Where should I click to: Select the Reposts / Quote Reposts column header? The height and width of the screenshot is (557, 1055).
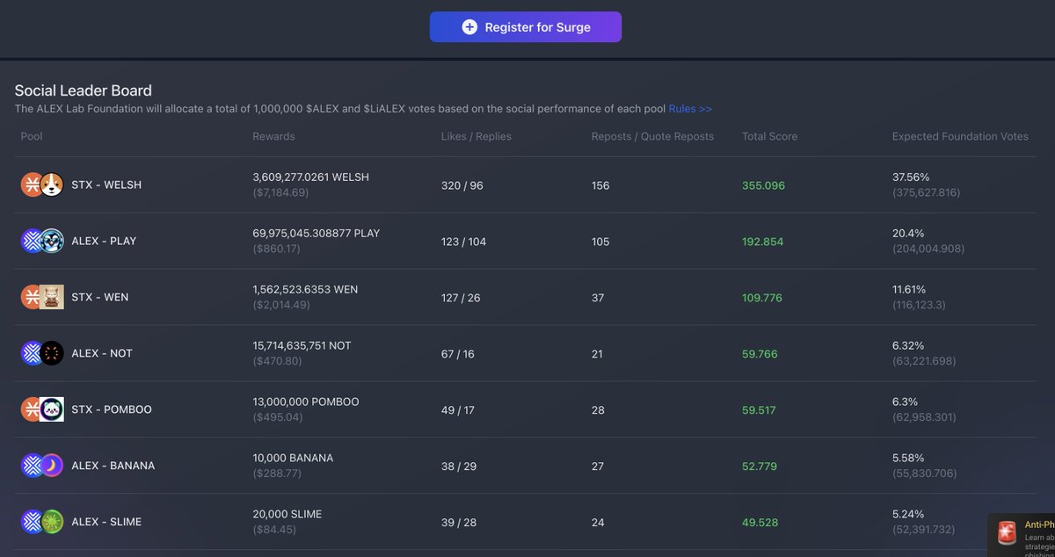click(x=652, y=136)
